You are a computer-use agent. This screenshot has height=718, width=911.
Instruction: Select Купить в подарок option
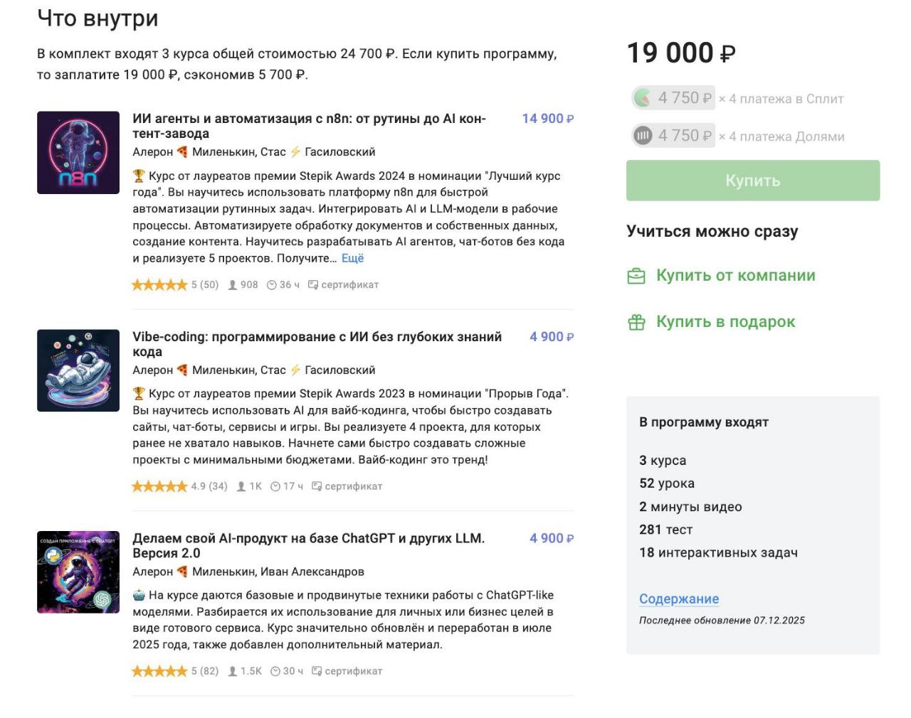click(x=725, y=322)
